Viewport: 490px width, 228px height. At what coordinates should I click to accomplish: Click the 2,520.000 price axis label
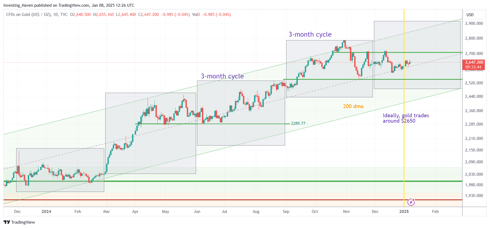click(x=474, y=83)
